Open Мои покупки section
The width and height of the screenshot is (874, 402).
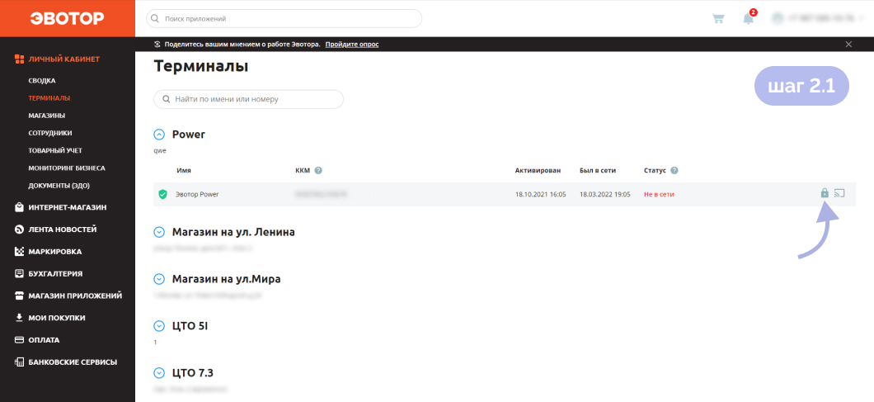point(57,318)
